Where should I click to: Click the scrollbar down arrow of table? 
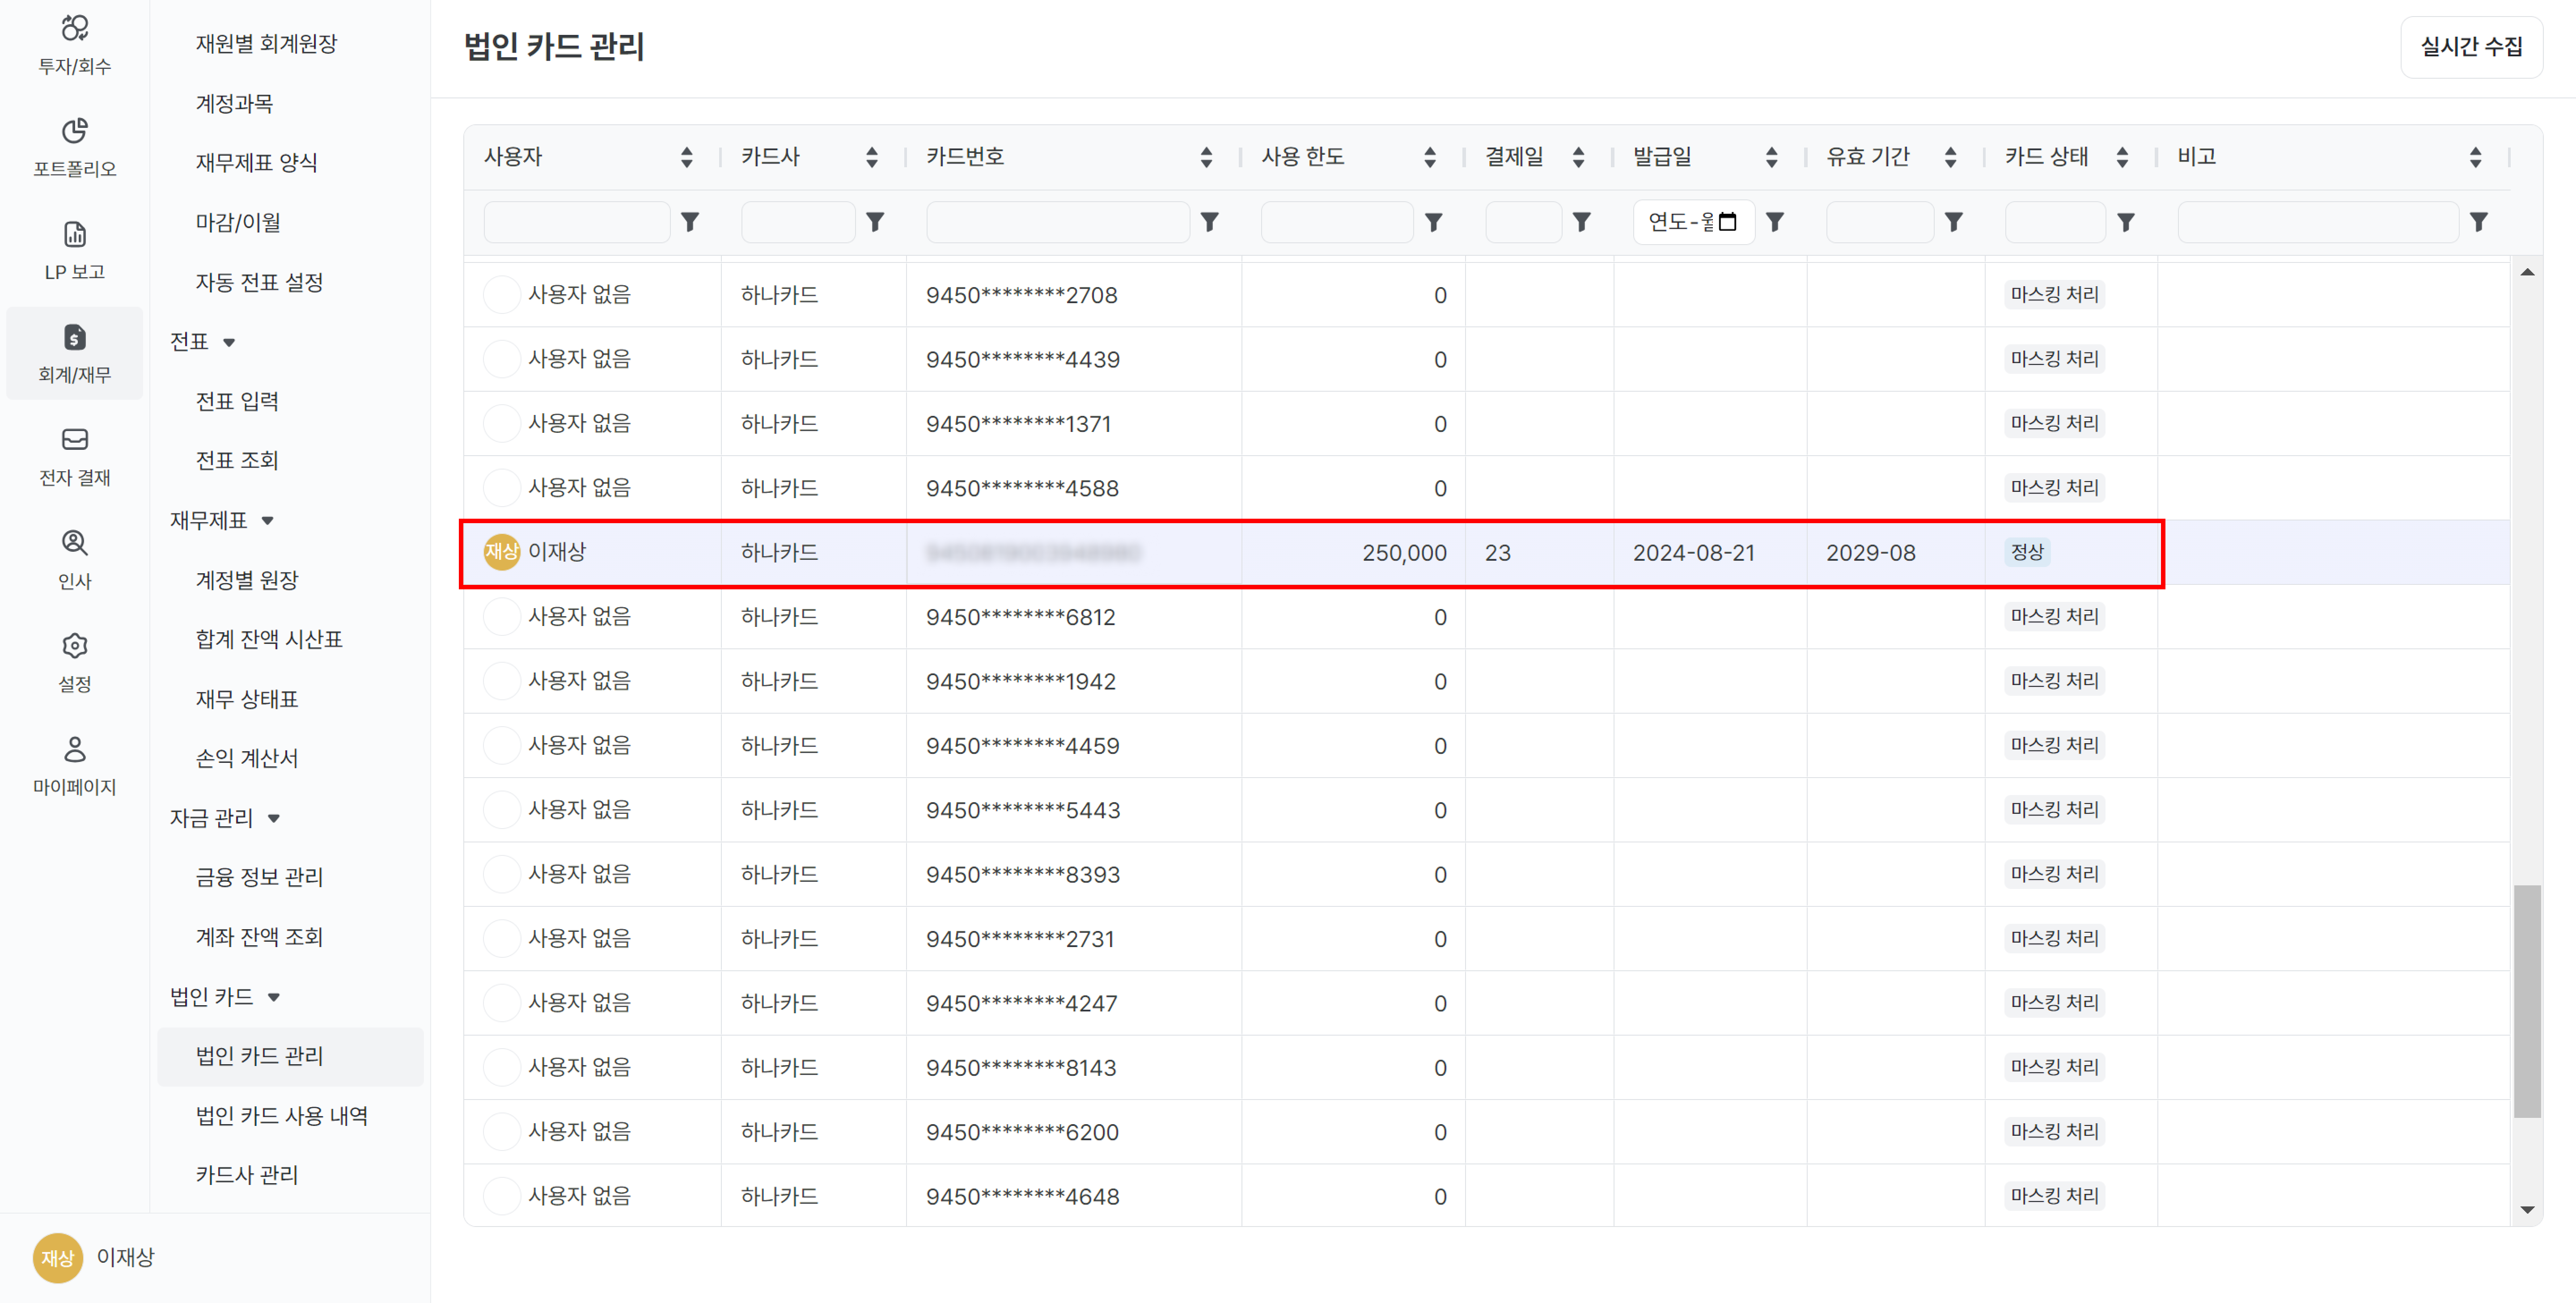click(2527, 1210)
